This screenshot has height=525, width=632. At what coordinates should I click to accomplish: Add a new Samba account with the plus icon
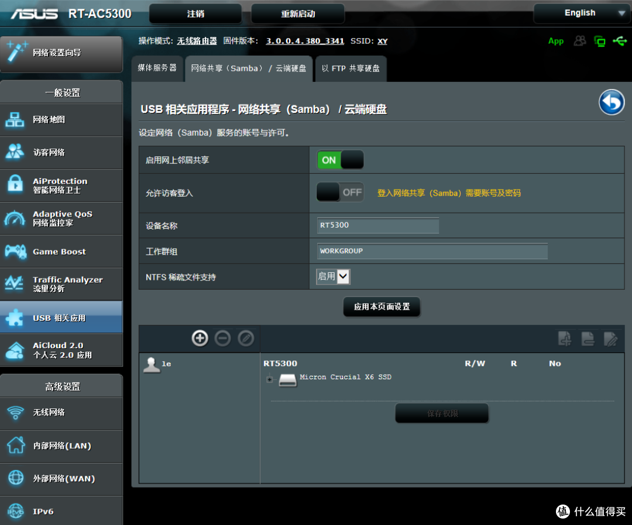(x=200, y=338)
